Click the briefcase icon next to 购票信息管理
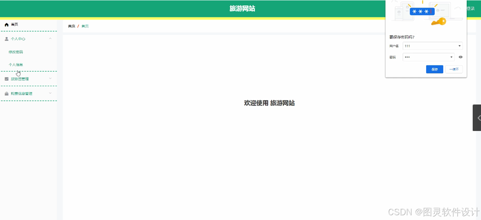 click(x=6, y=93)
